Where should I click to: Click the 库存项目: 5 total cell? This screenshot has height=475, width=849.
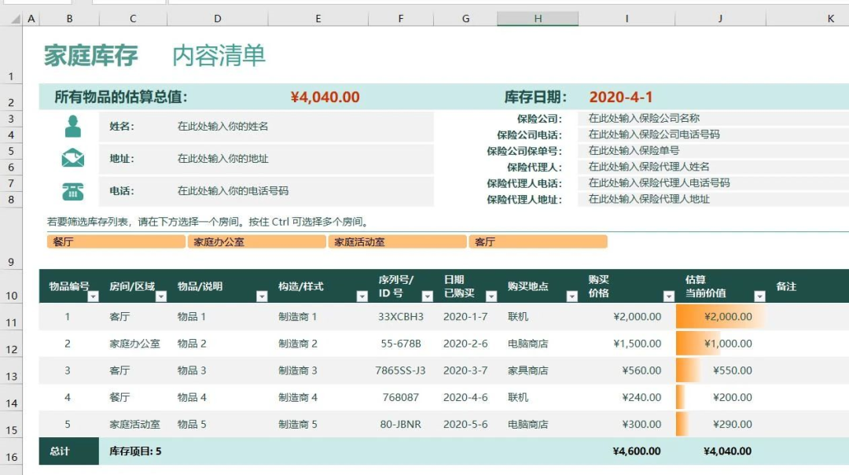(x=135, y=451)
